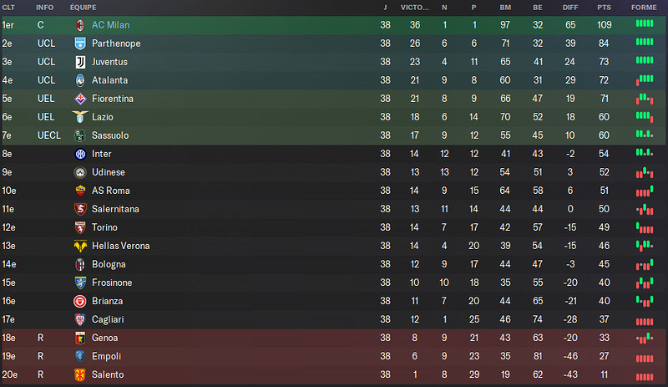Select the Genoa relegation row
This screenshot has width=668, height=387.
(334, 338)
